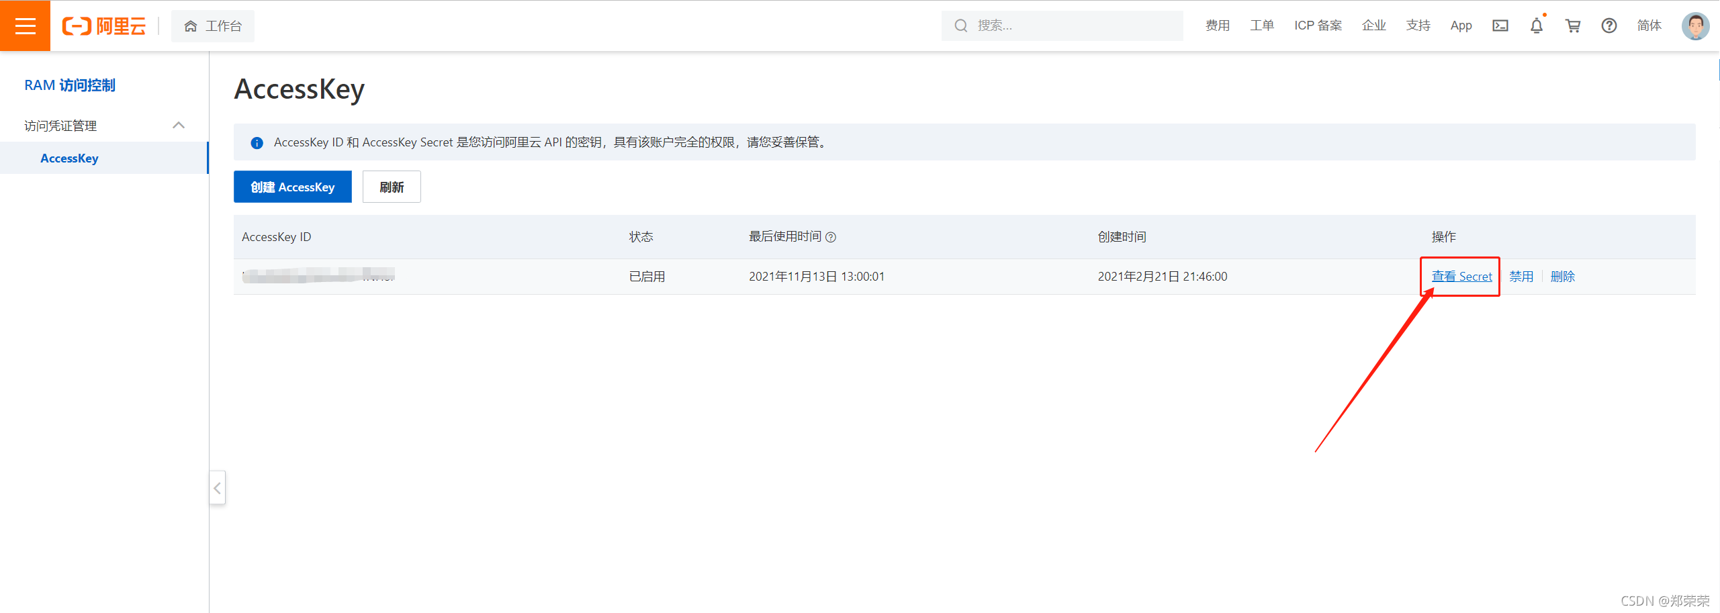Click the 2021年11月13日 13:00:01 cell
The height and width of the screenshot is (613, 1720).
tap(817, 277)
